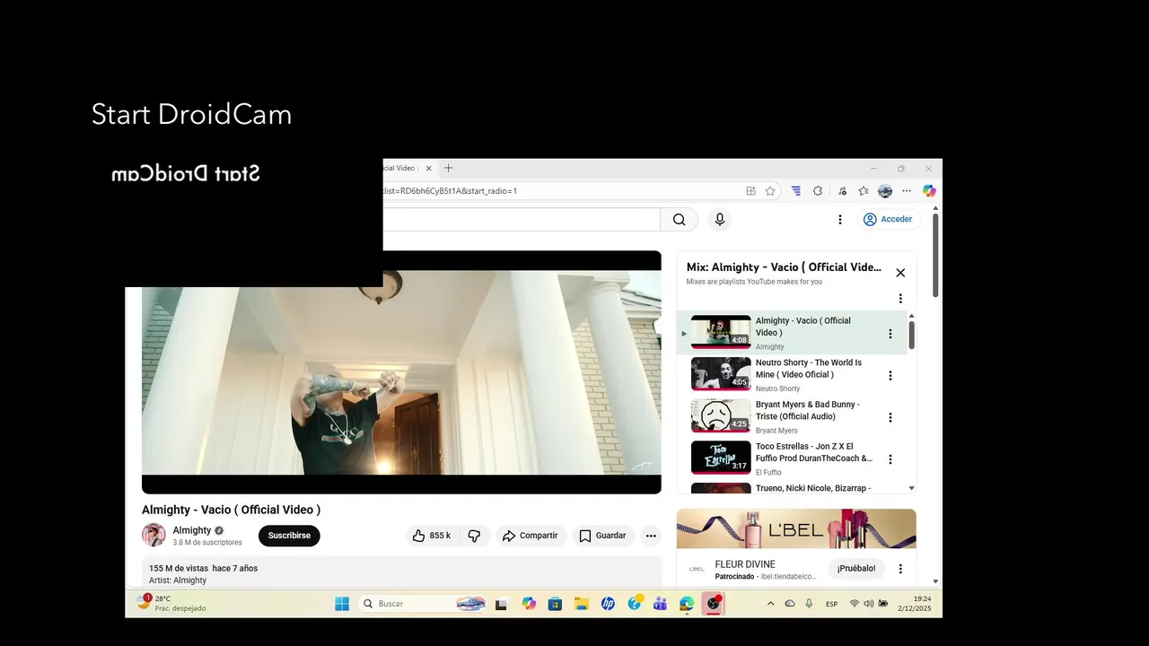The width and height of the screenshot is (1149, 646).
Task: Open the favorites list toolbar icon
Action: click(864, 191)
